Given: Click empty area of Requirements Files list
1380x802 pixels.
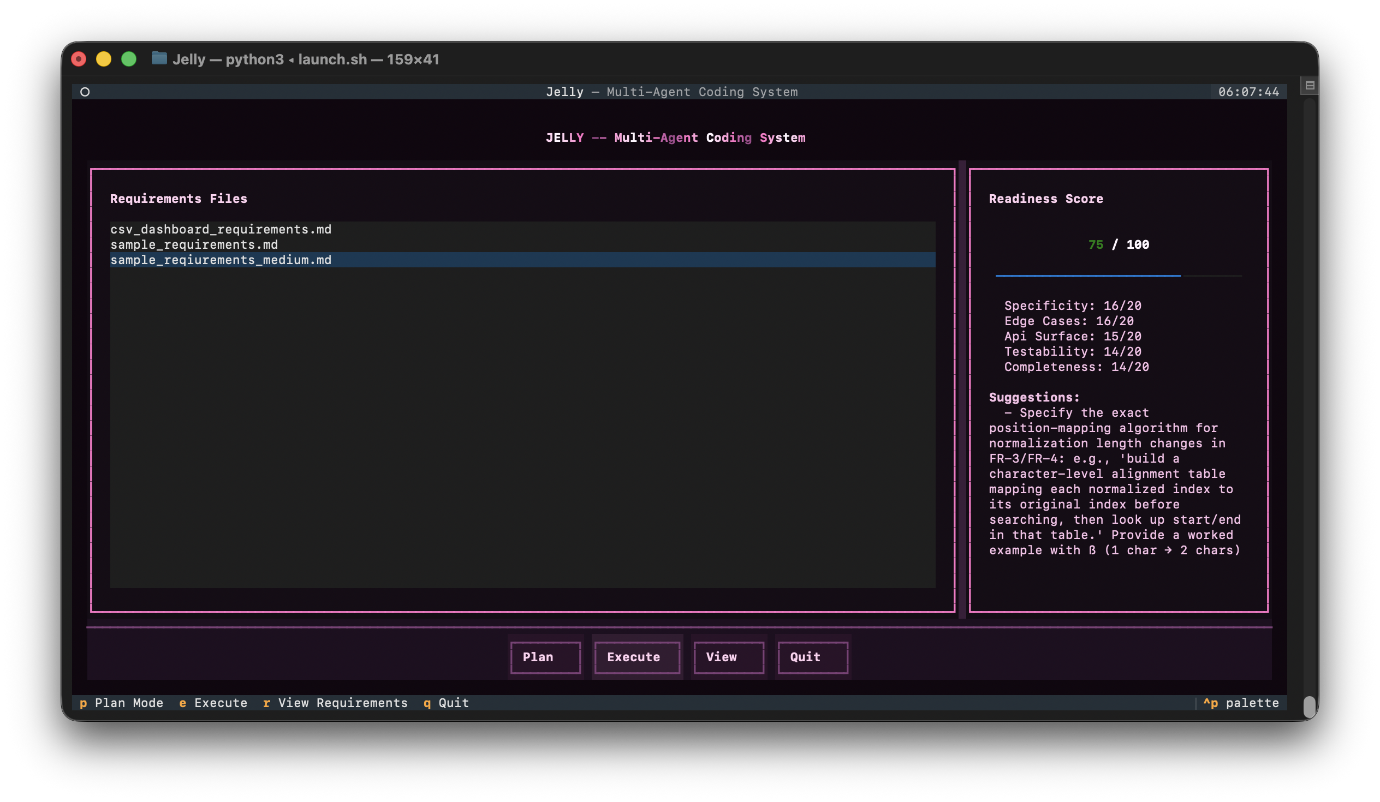Looking at the screenshot, I should pos(522,427).
